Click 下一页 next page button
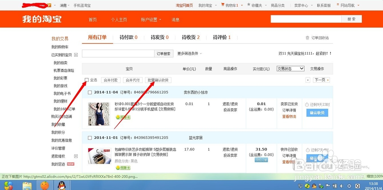 [x=321, y=80]
